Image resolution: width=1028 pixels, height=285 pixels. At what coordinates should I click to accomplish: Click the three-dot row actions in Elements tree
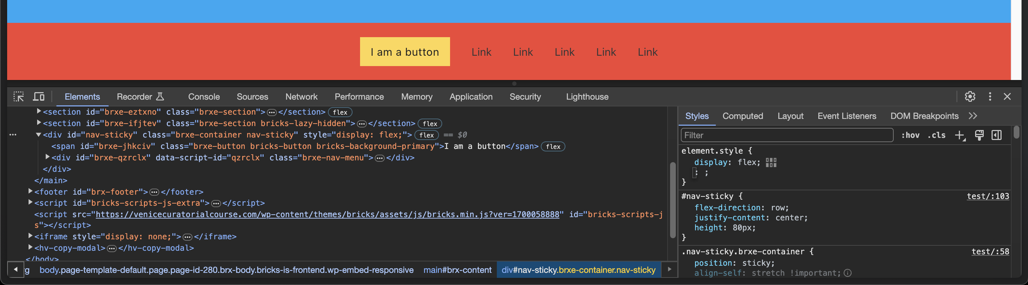[13, 135]
